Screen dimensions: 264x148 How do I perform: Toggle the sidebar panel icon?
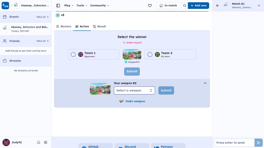[x=58, y=6]
